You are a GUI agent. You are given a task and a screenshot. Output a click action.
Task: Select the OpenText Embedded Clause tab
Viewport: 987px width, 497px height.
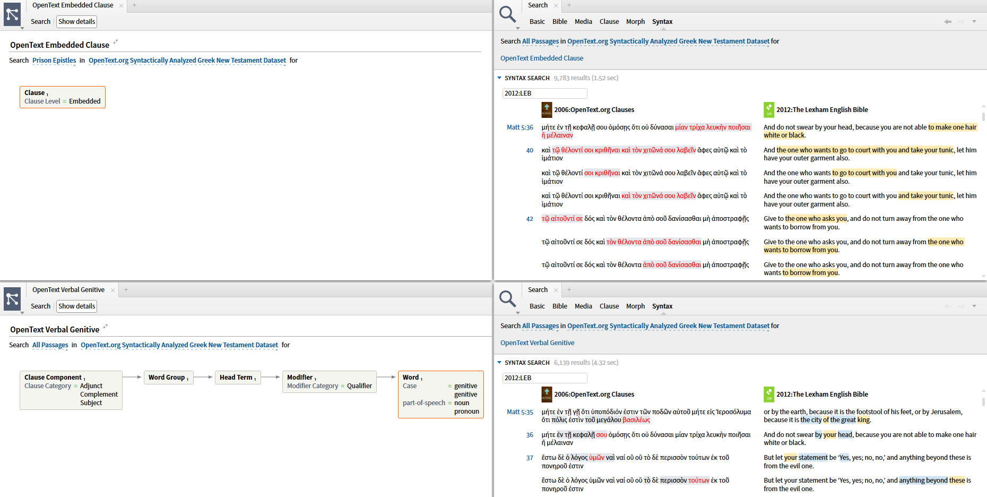click(73, 5)
